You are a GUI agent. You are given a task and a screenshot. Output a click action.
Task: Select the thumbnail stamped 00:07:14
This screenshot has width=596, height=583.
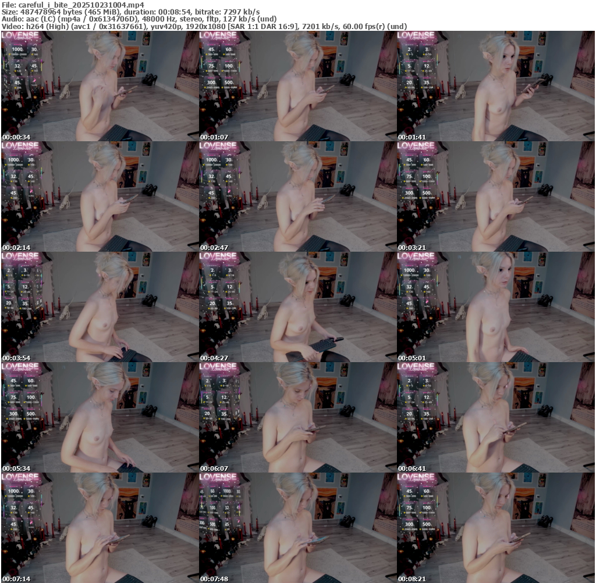(100, 528)
